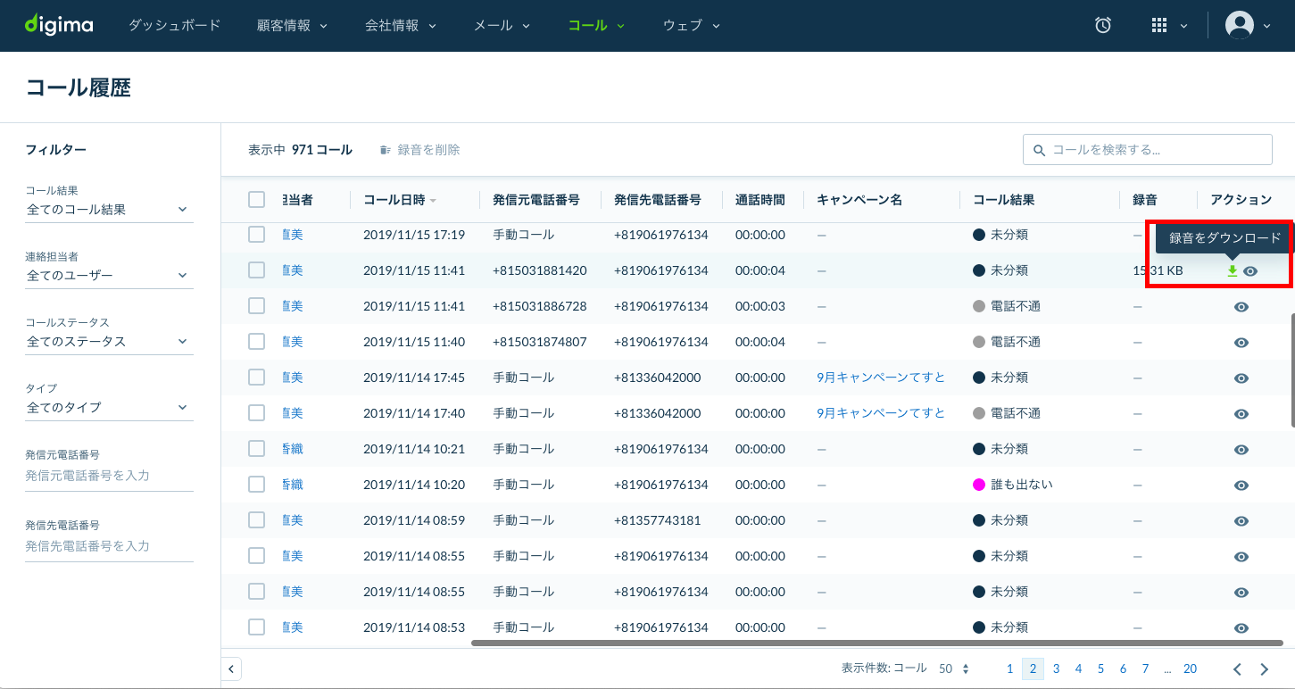This screenshot has height=689, width=1295.
Task: Click the +81357743181 destination number cell
Action: [658, 520]
